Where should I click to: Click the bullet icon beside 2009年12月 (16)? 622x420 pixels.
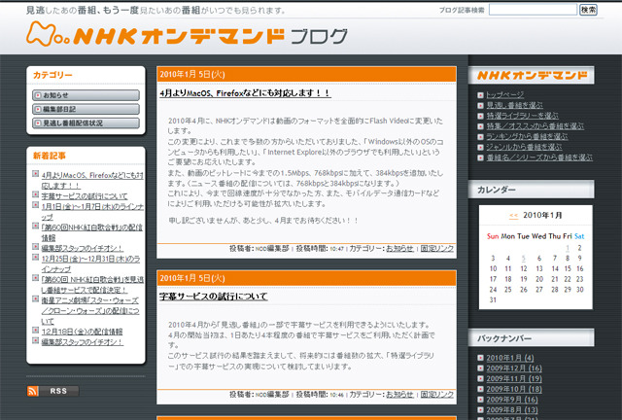click(480, 368)
